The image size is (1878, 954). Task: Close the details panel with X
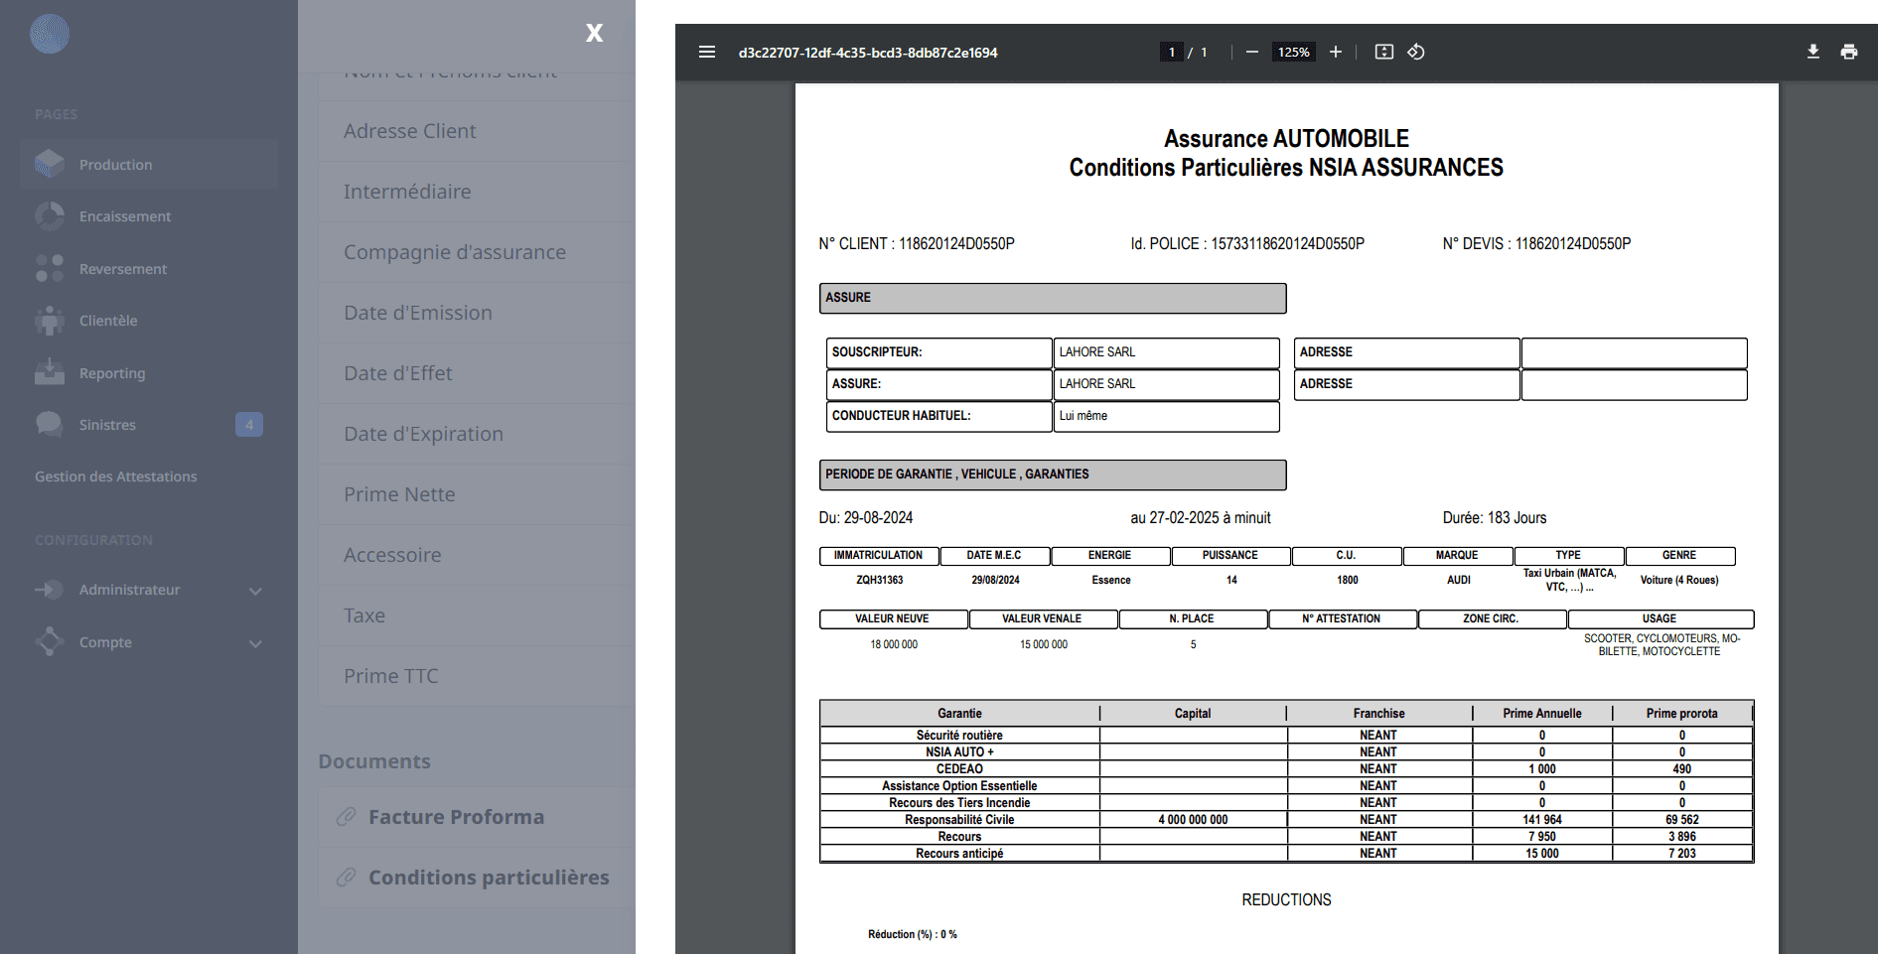click(x=594, y=33)
